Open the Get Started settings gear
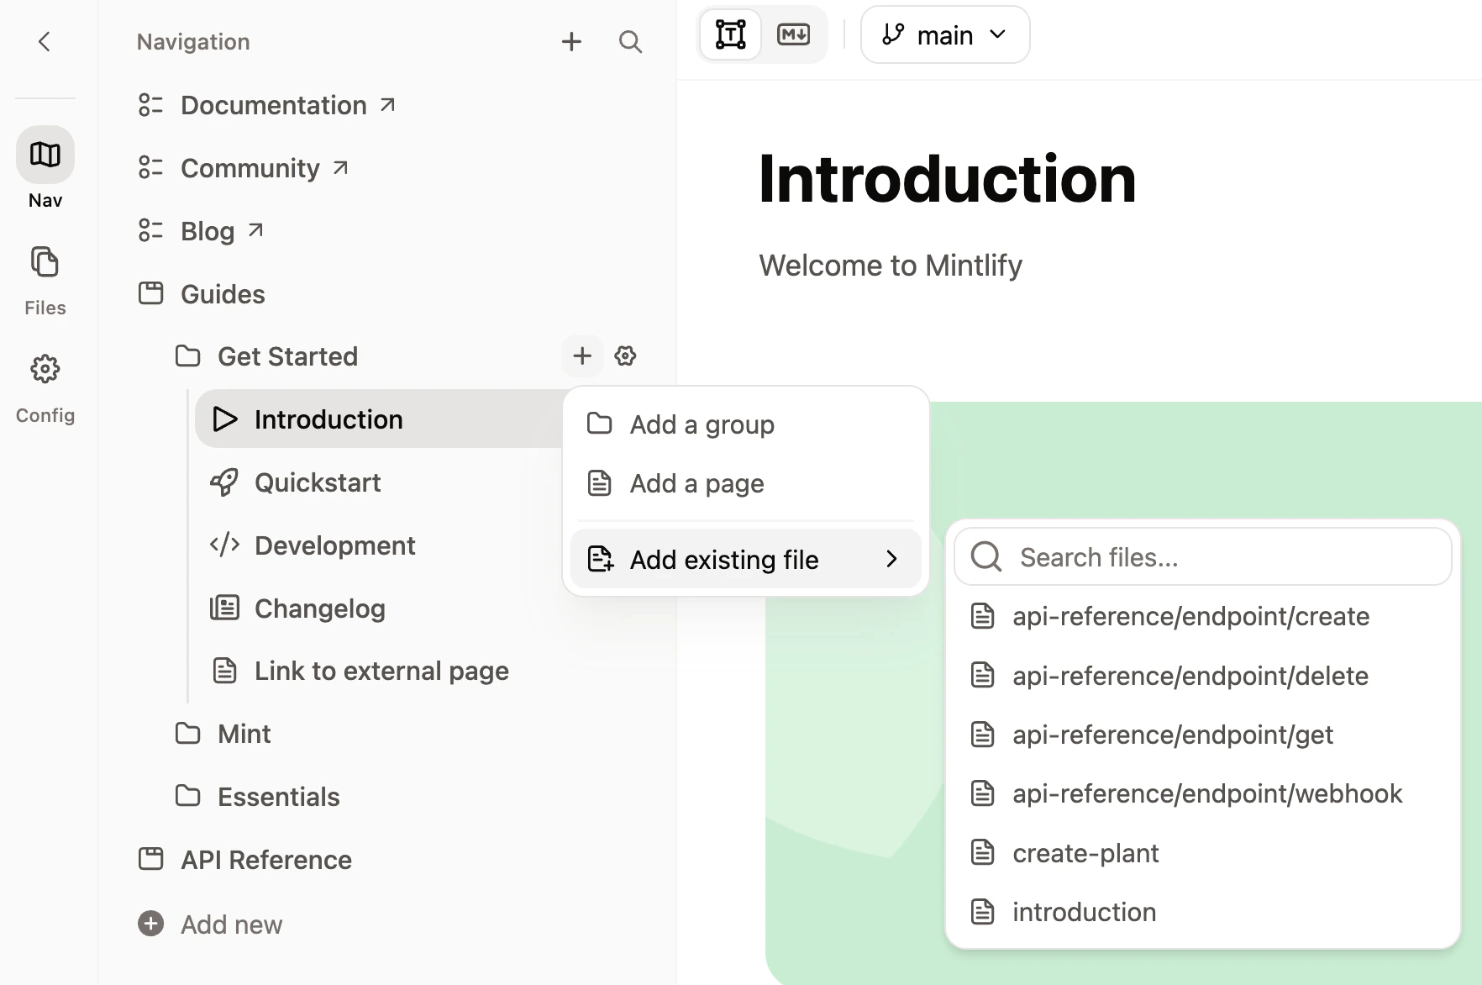The height and width of the screenshot is (985, 1482). coord(625,356)
